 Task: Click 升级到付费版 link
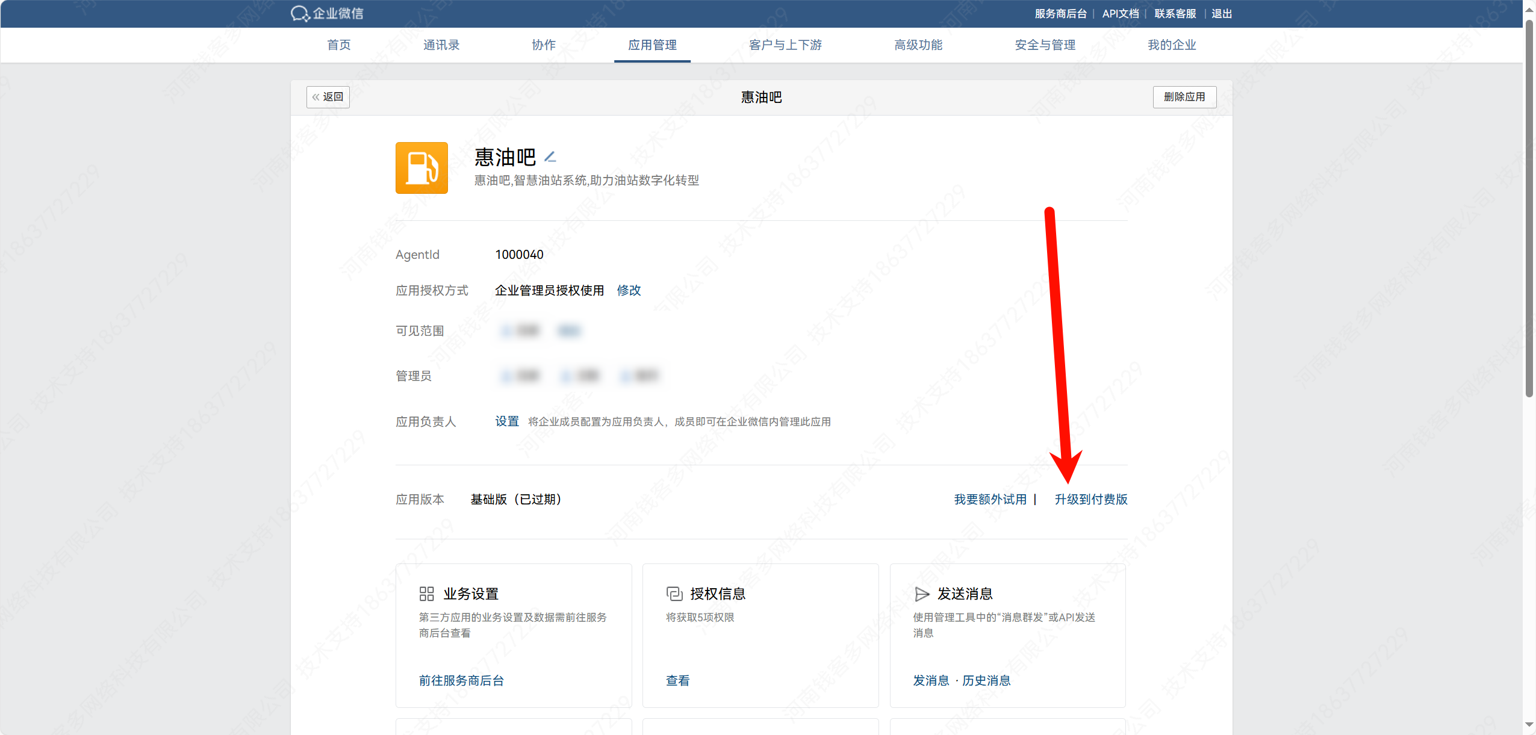click(x=1090, y=499)
